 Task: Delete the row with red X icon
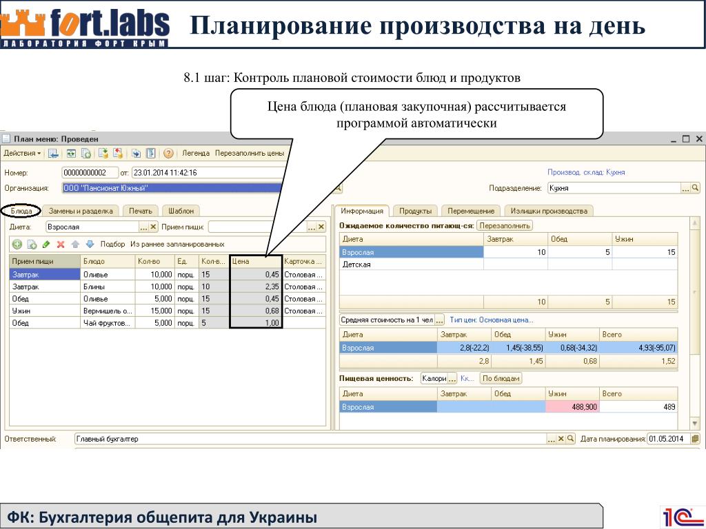point(61,245)
